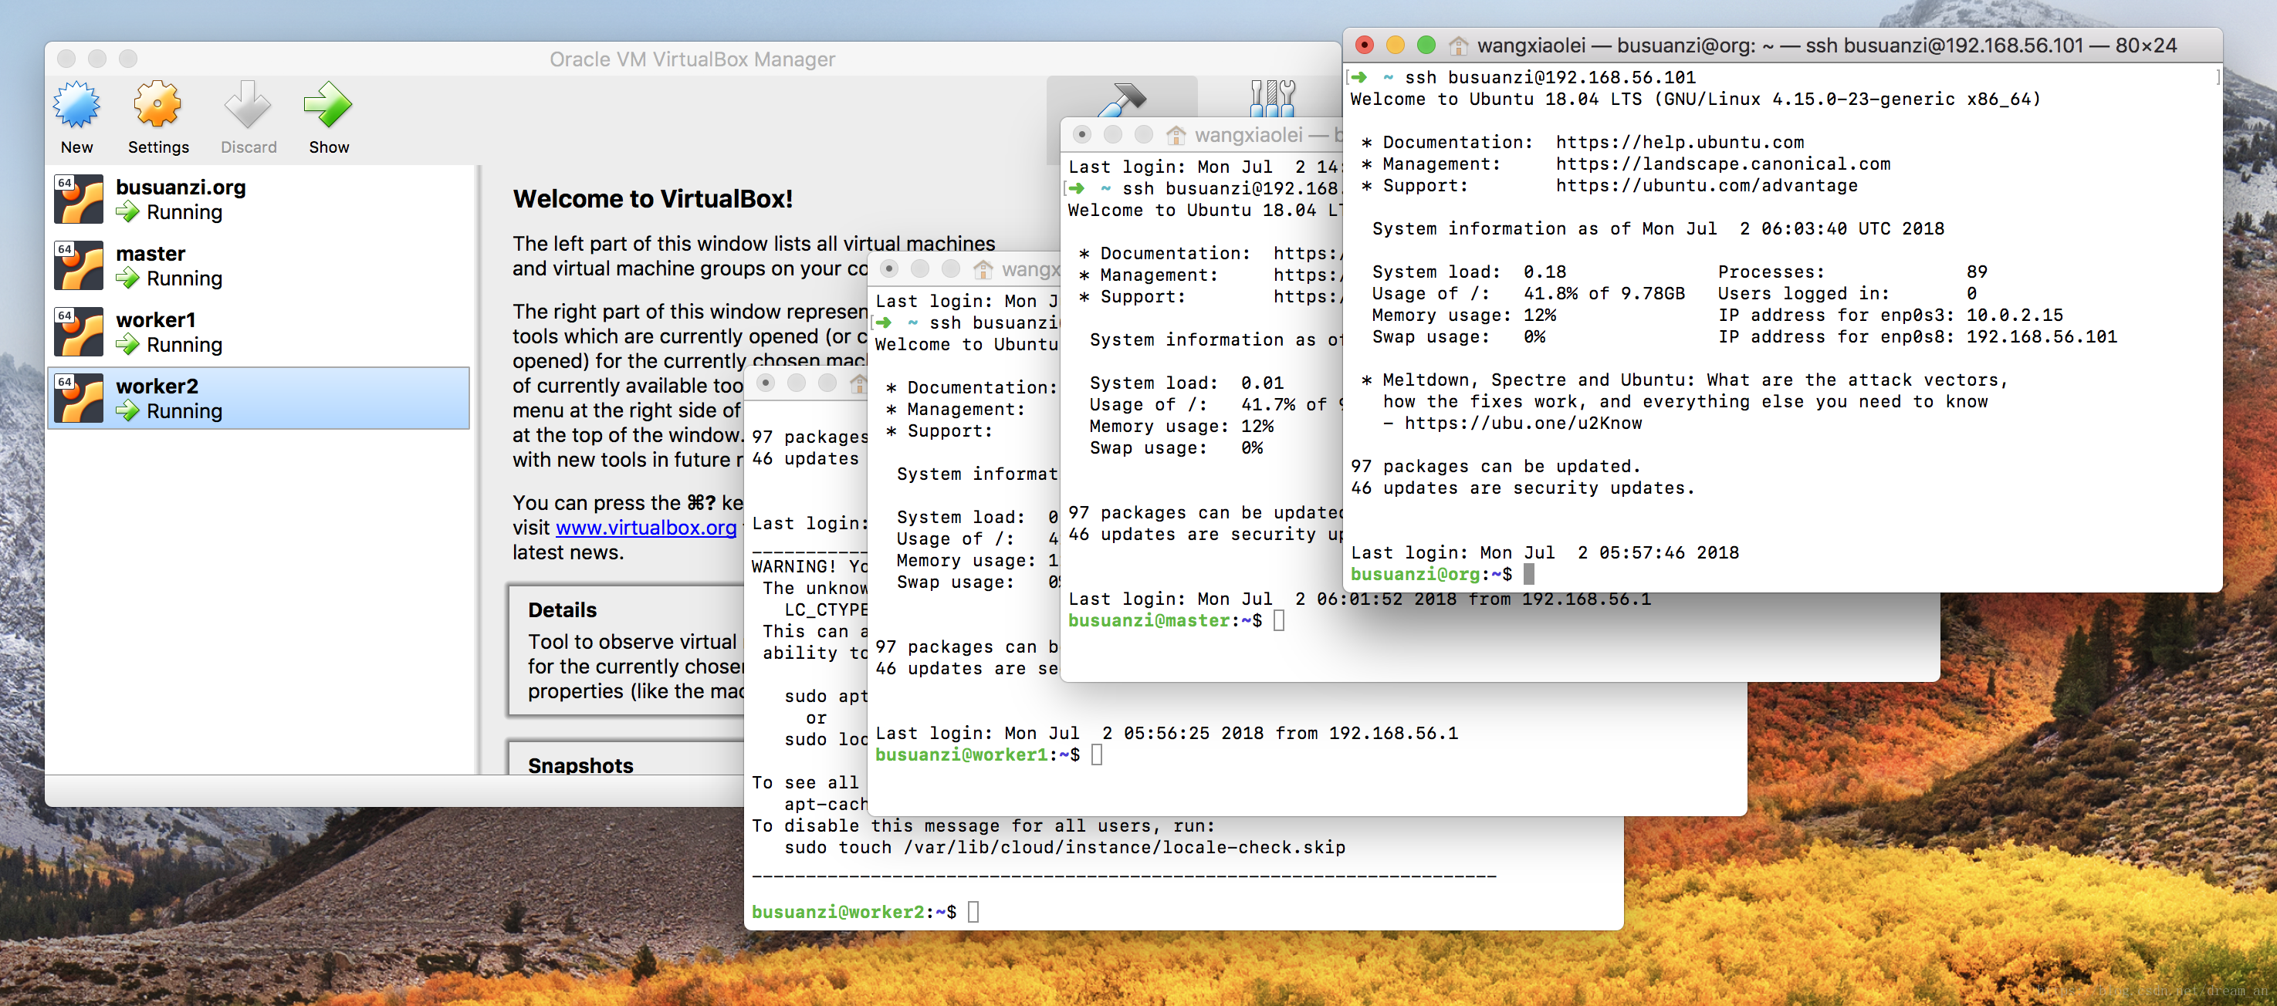
Task: Click the master VM OS icon
Action: tap(79, 266)
